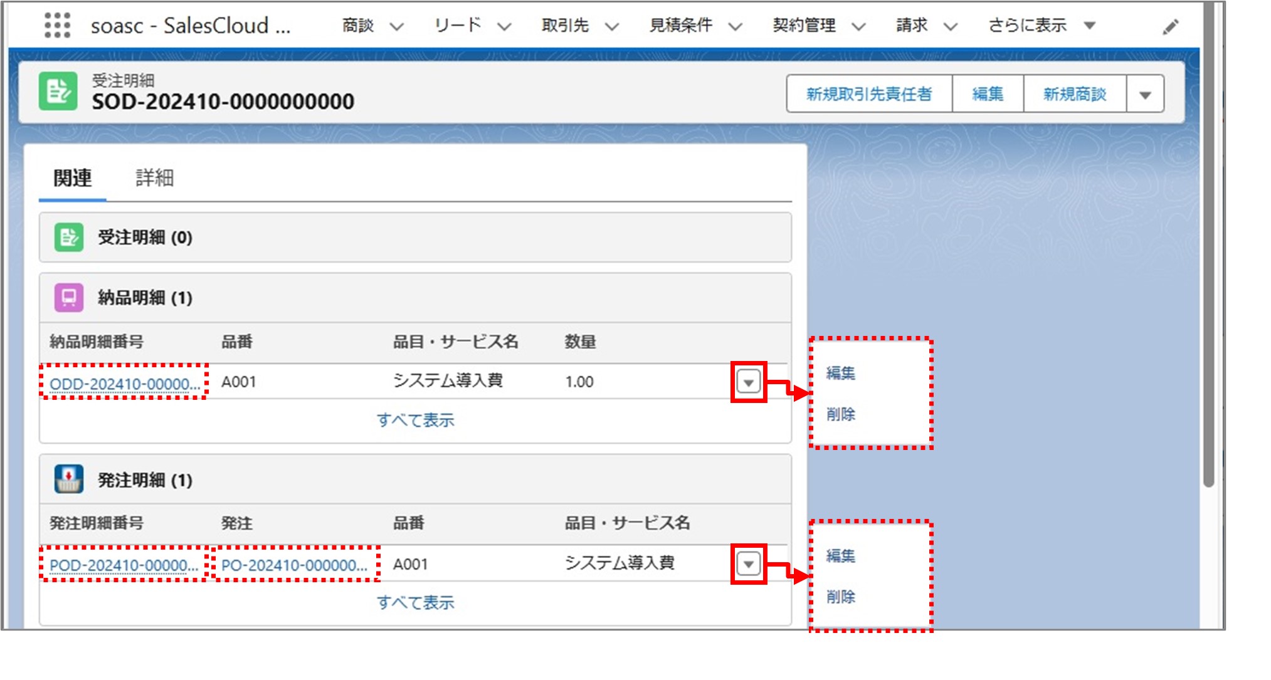Expand the 契約管理 navigation chevron
This screenshot has height=680, width=1271.
pyautogui.click(x=858, y=26)
